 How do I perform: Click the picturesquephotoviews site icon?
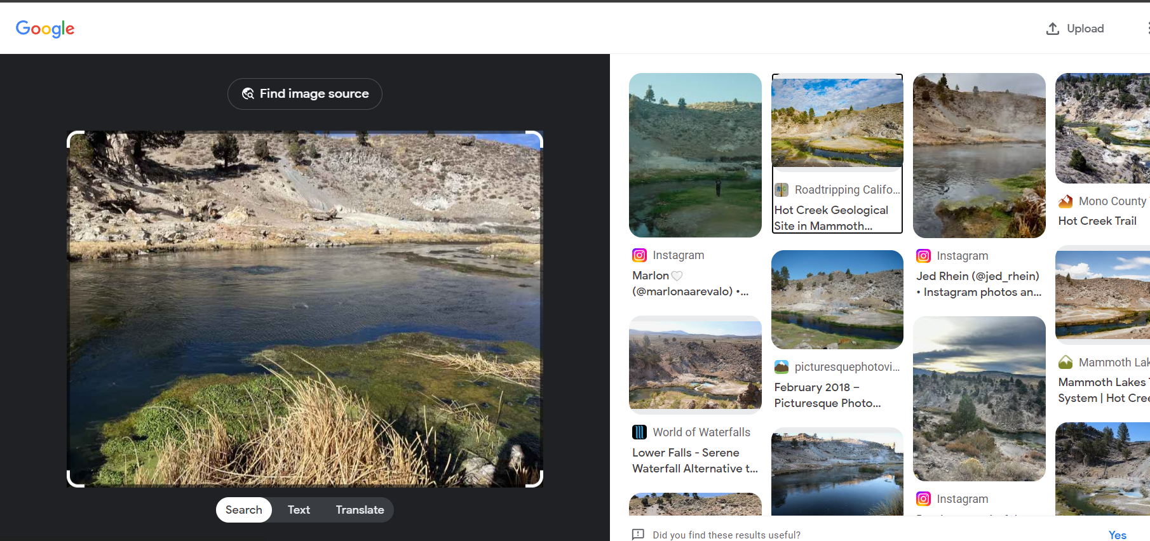(x=781, y=367)
